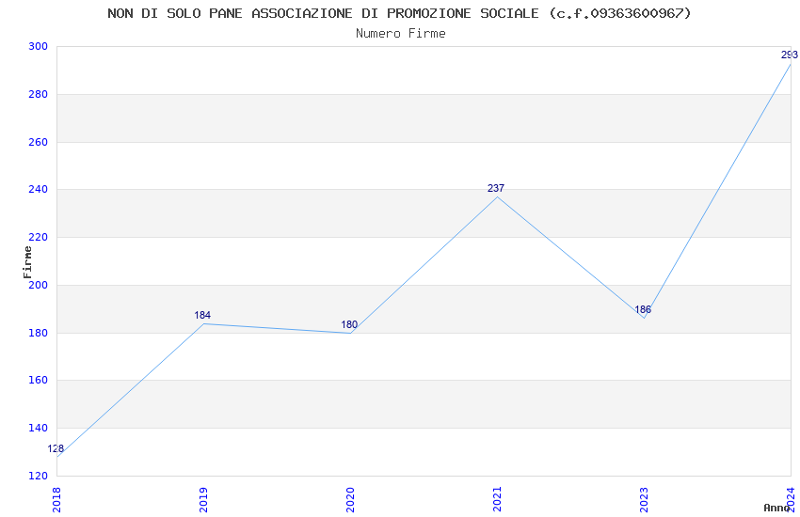Click y-axis tick value 120
Screen dimensions: 800x517
(x=39, y=477)
